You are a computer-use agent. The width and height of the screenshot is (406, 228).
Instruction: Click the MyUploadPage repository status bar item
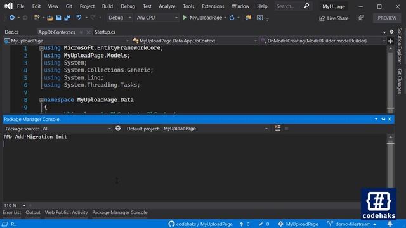(x=298, y=224)
